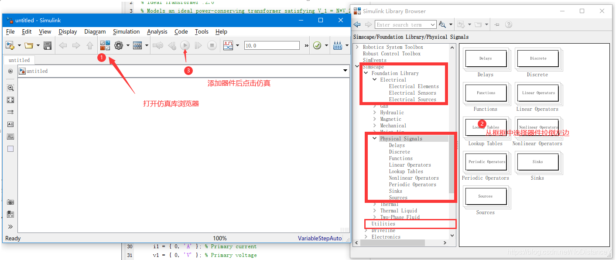616x260 pixels.
Task: Open the Sinks library block
Action: (537, 161)
